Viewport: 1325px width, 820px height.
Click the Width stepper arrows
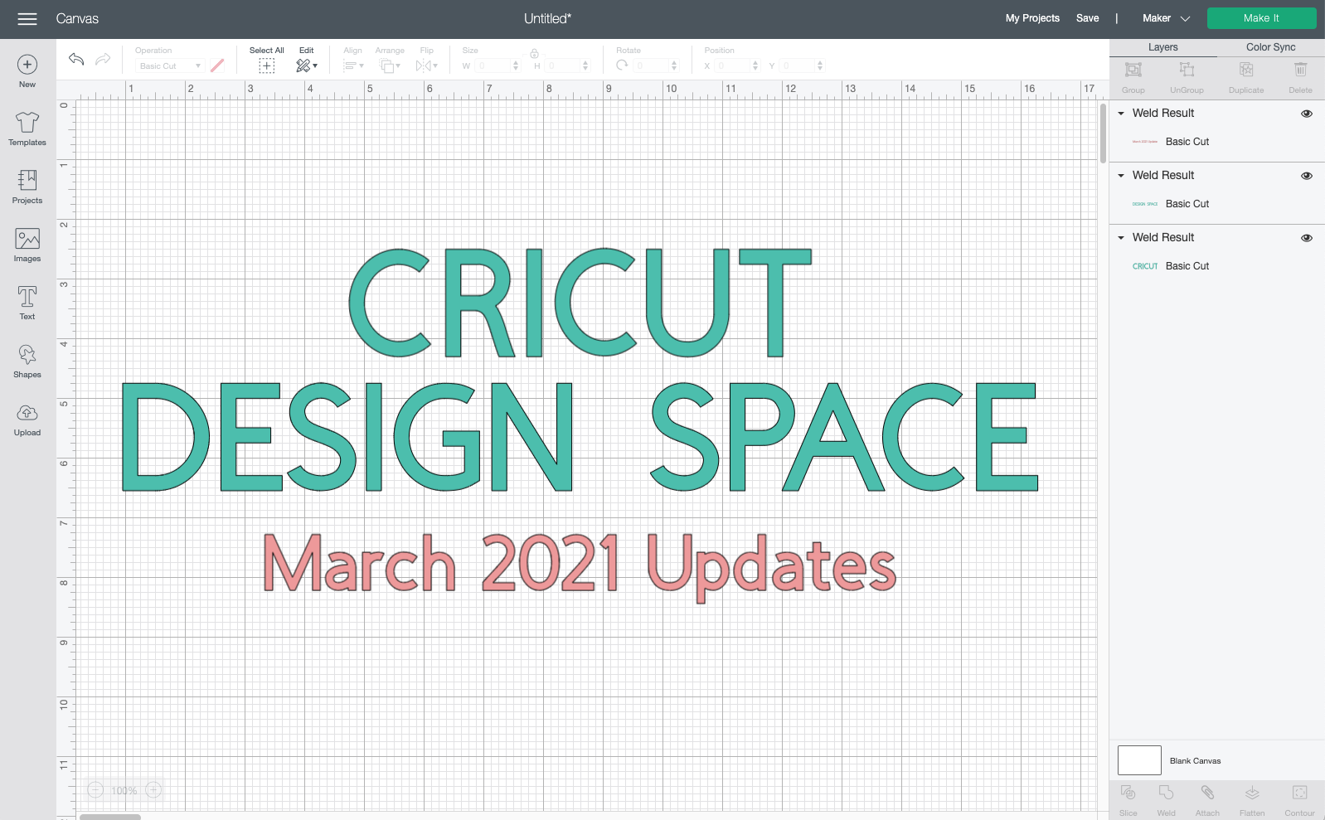pyautogui.click(x=516, y=66)
